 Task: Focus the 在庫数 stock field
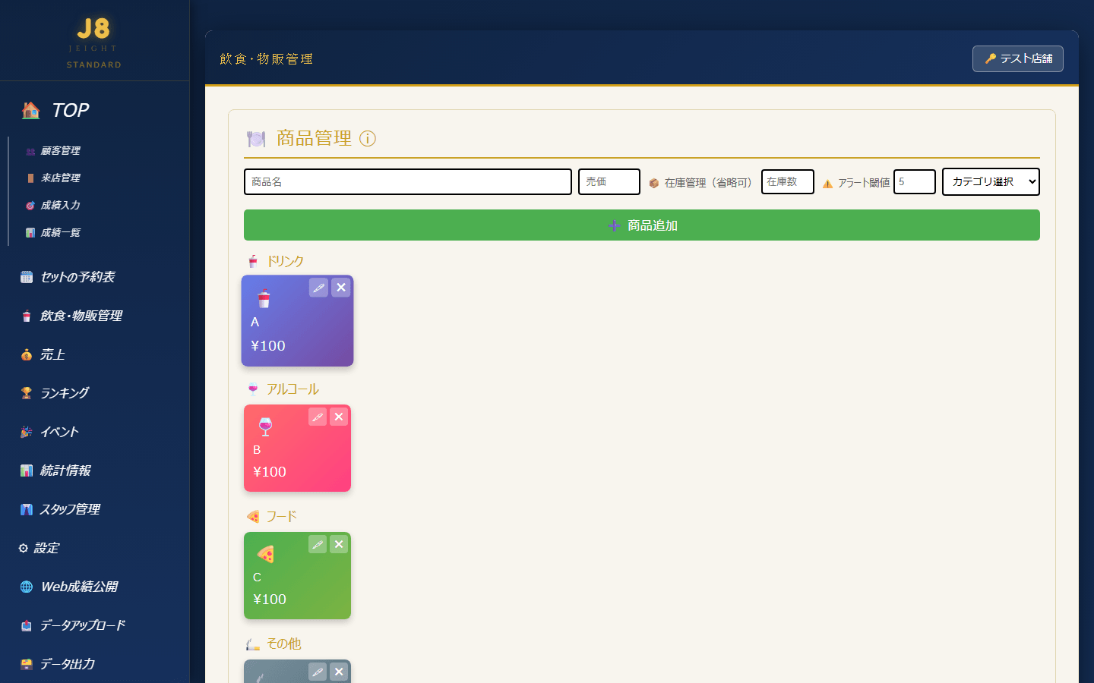(x=788, y=182)
